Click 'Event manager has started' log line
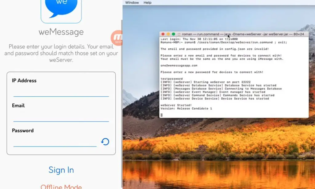This screenshot has height=189, width=315. (x=213, y=92)
